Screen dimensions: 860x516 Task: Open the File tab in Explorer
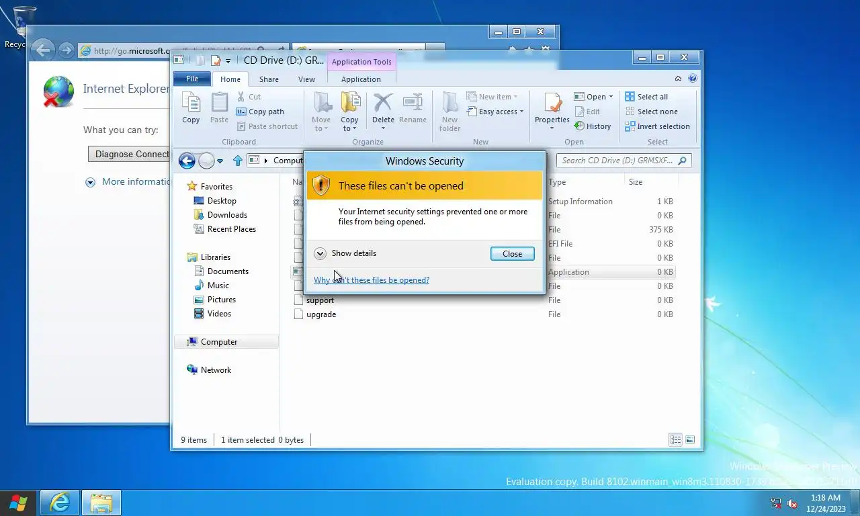pos(192,79)
